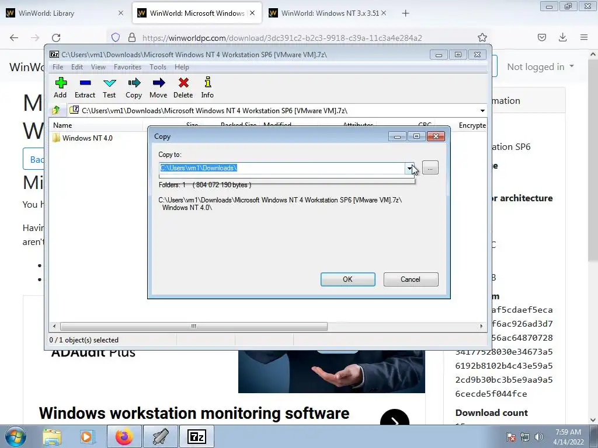Click the Add toolbar icon in 7-Zip
This screenshot has height=448, width=598.
pos(60,87)
